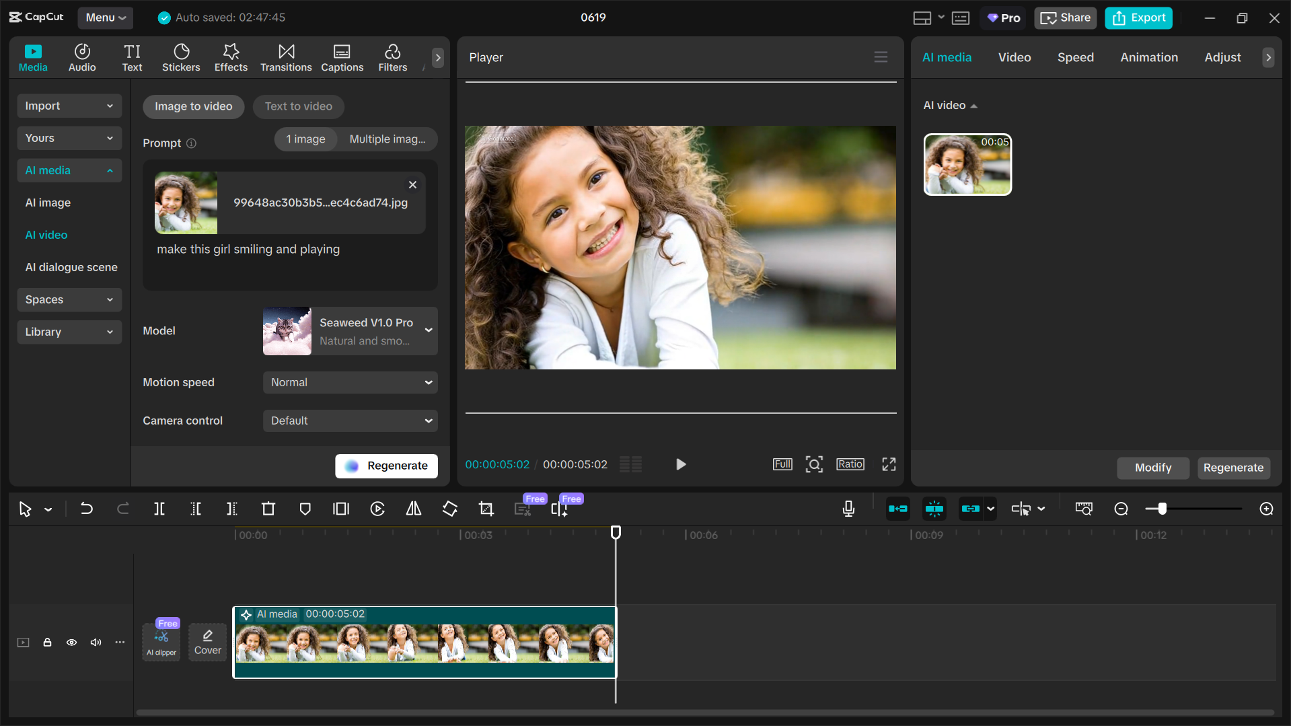Open the Transitions panel

click(x=285, y=57)
